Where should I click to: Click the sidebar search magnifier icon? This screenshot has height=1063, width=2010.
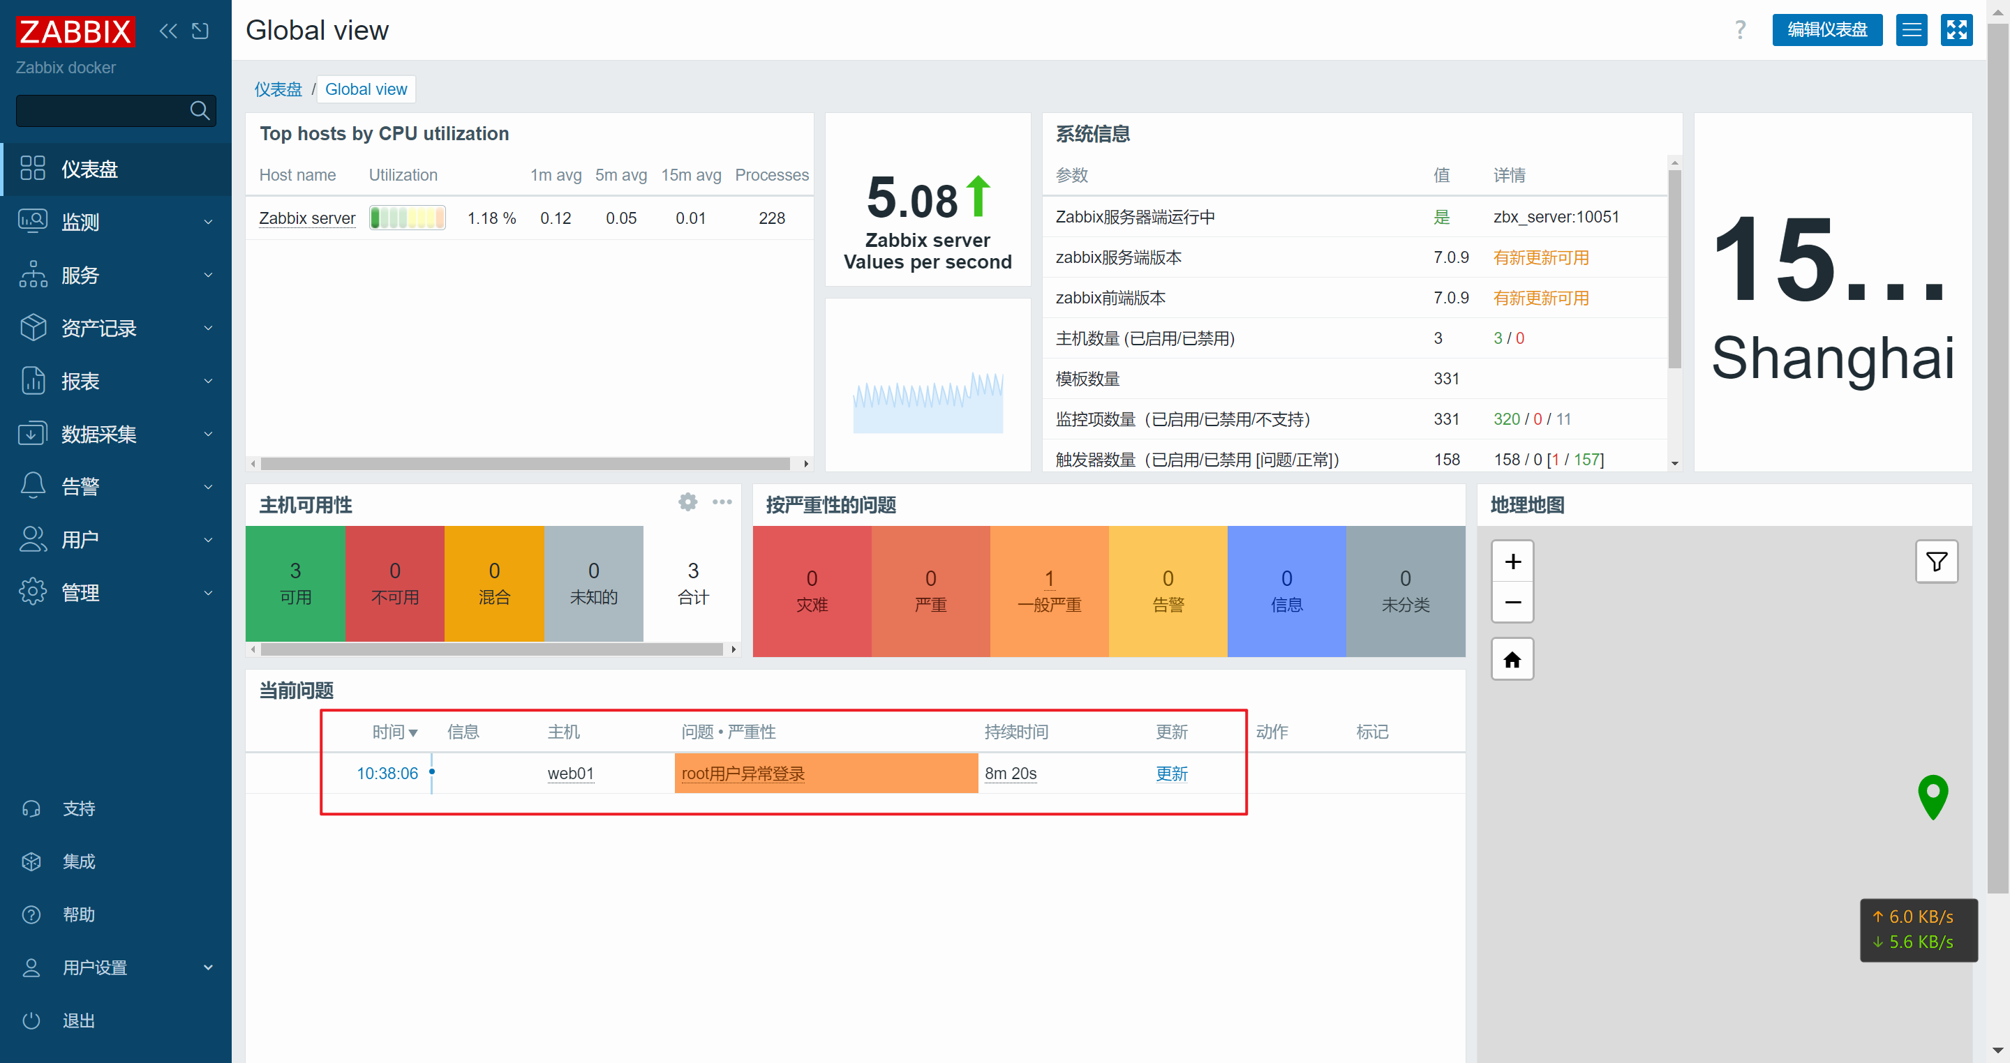click(x=200, y=110)
